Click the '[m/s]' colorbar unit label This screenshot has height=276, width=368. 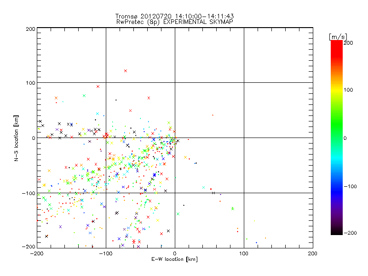pos(338,37)
